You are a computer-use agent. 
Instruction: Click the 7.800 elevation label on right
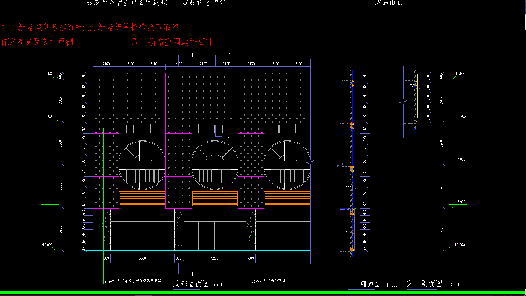(x=461, y=159)
